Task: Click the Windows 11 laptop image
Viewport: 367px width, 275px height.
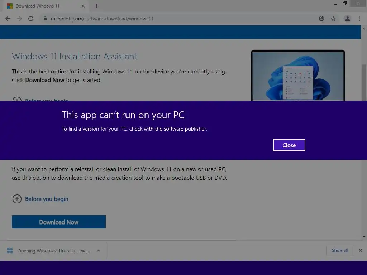Action: tap(298, 75)
